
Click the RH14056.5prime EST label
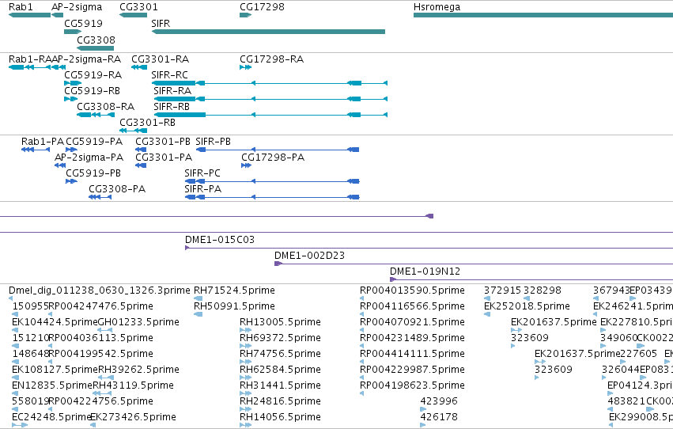pos(280,417)
